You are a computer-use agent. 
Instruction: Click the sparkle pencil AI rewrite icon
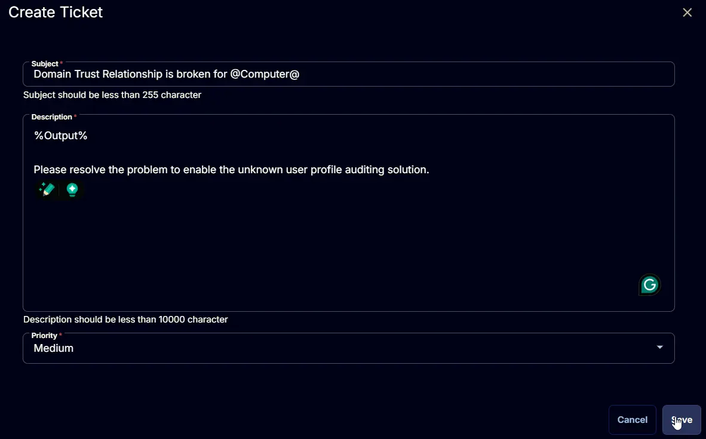tap(47, 189)
